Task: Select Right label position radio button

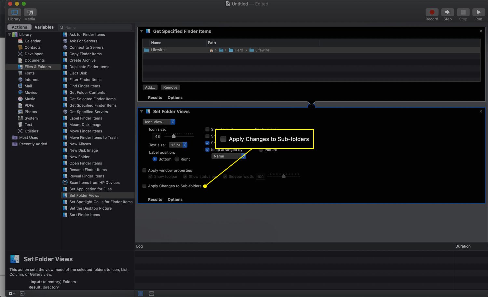Action: (x=177, y=159)
